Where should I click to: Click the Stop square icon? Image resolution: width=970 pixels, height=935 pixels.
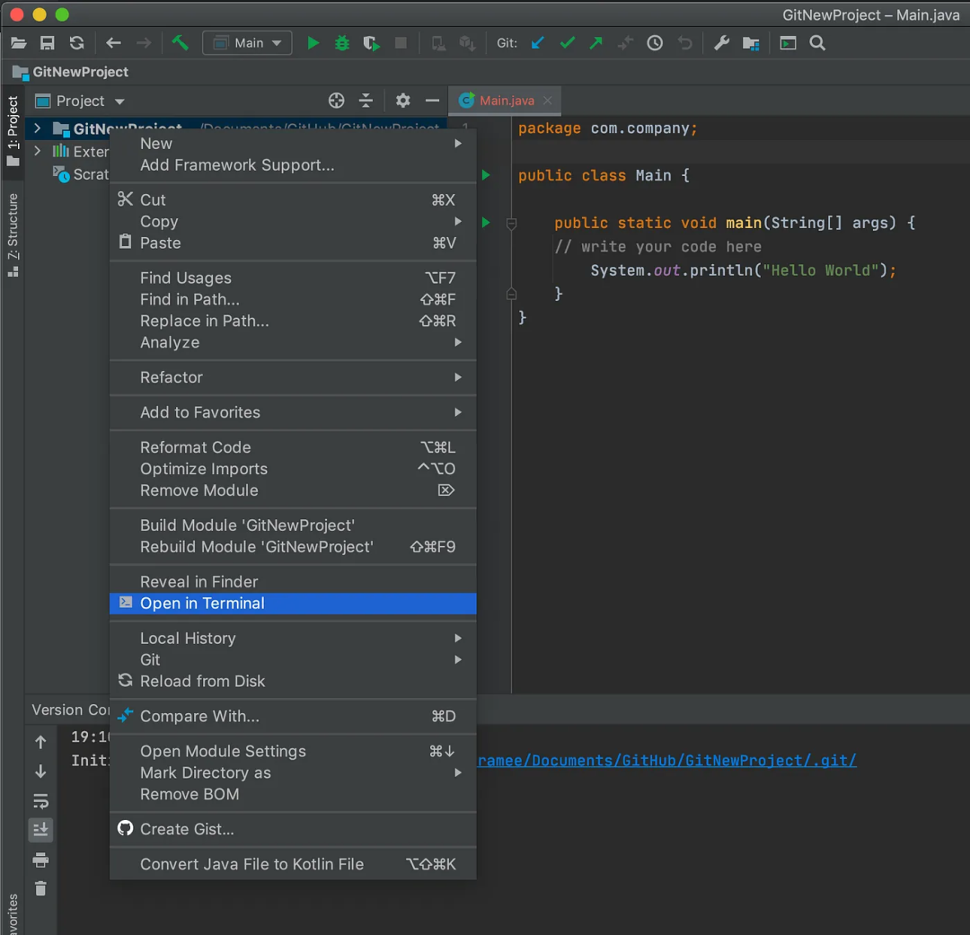point(401,43)
